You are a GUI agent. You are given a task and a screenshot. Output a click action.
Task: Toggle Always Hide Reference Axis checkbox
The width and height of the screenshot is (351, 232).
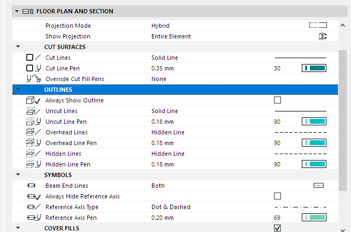pos(277,196)
